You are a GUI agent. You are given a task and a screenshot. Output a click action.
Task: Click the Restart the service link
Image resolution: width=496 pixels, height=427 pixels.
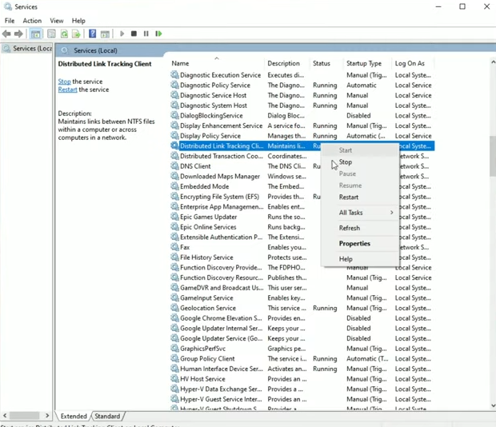[x=67, y=90]
